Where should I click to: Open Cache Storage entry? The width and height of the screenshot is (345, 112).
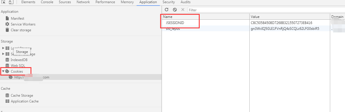(x=19, y=95)
